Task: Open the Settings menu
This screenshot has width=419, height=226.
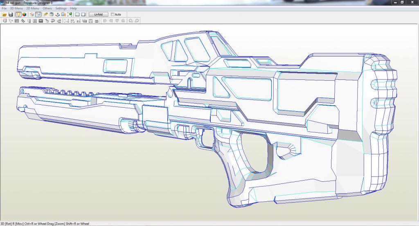Action: pos(61,8)
